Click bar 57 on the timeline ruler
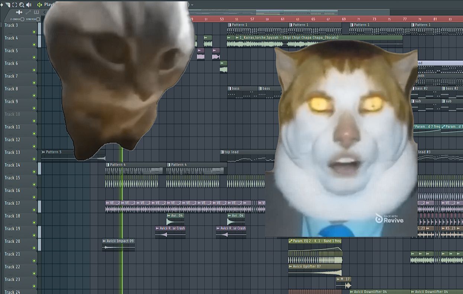This screenshot has height=294, width=463. 252,19
